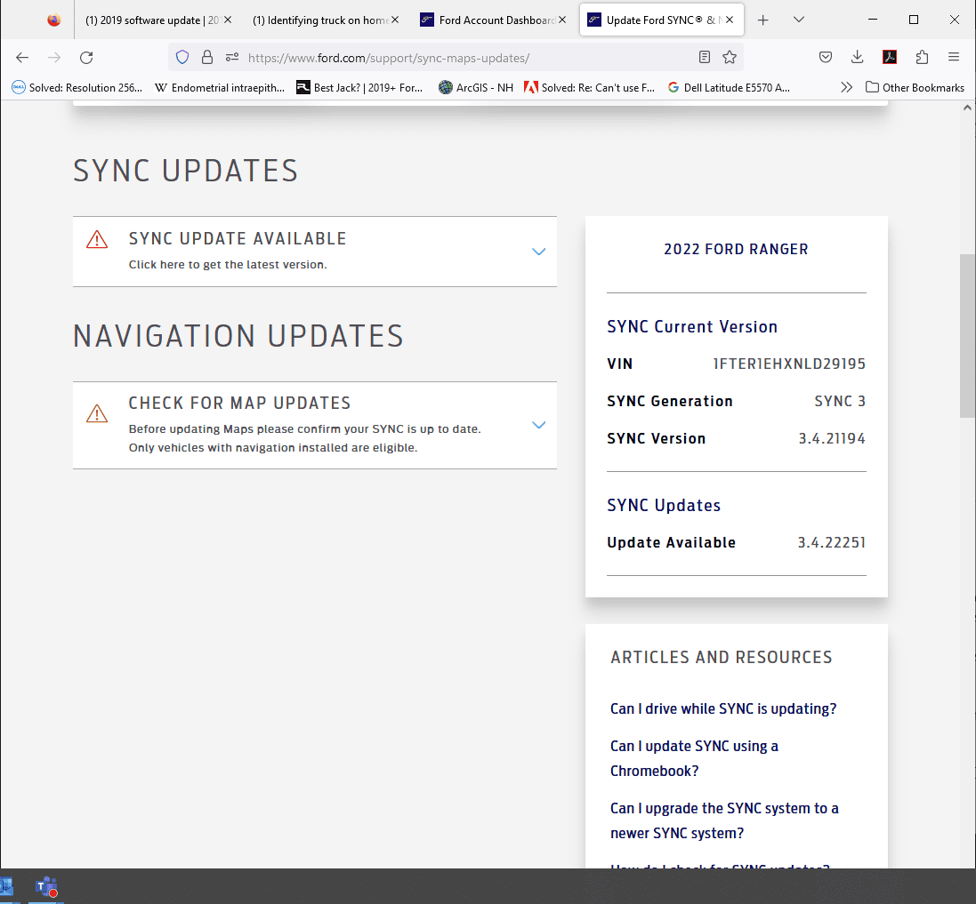Open the Downloads arrow icon
The height and width of the screenshot is (904, 976).
pyautogui.click(x=857, y=58)
